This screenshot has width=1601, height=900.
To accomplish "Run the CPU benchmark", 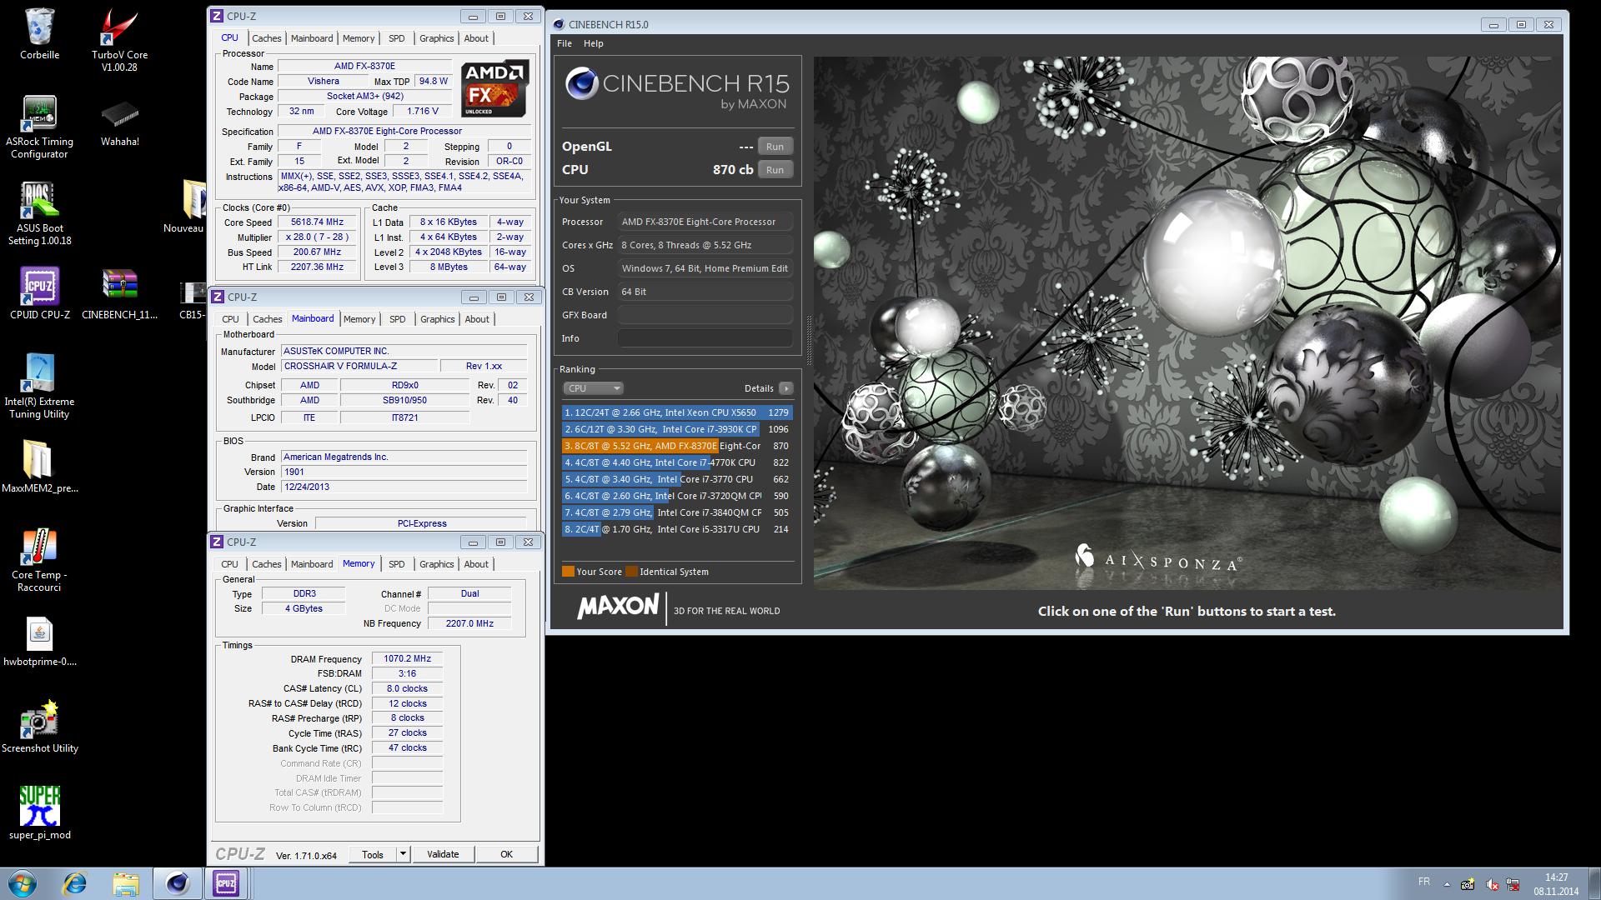I will point(775,170).
